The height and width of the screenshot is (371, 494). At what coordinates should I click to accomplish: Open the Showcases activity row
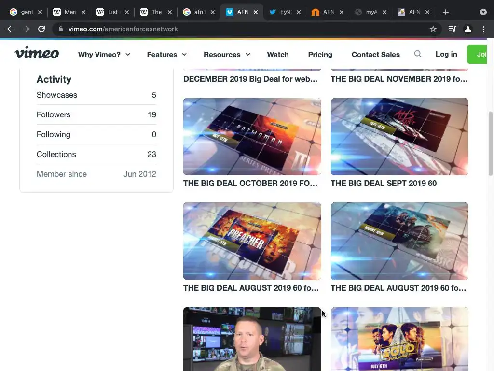tap(96, 95)
